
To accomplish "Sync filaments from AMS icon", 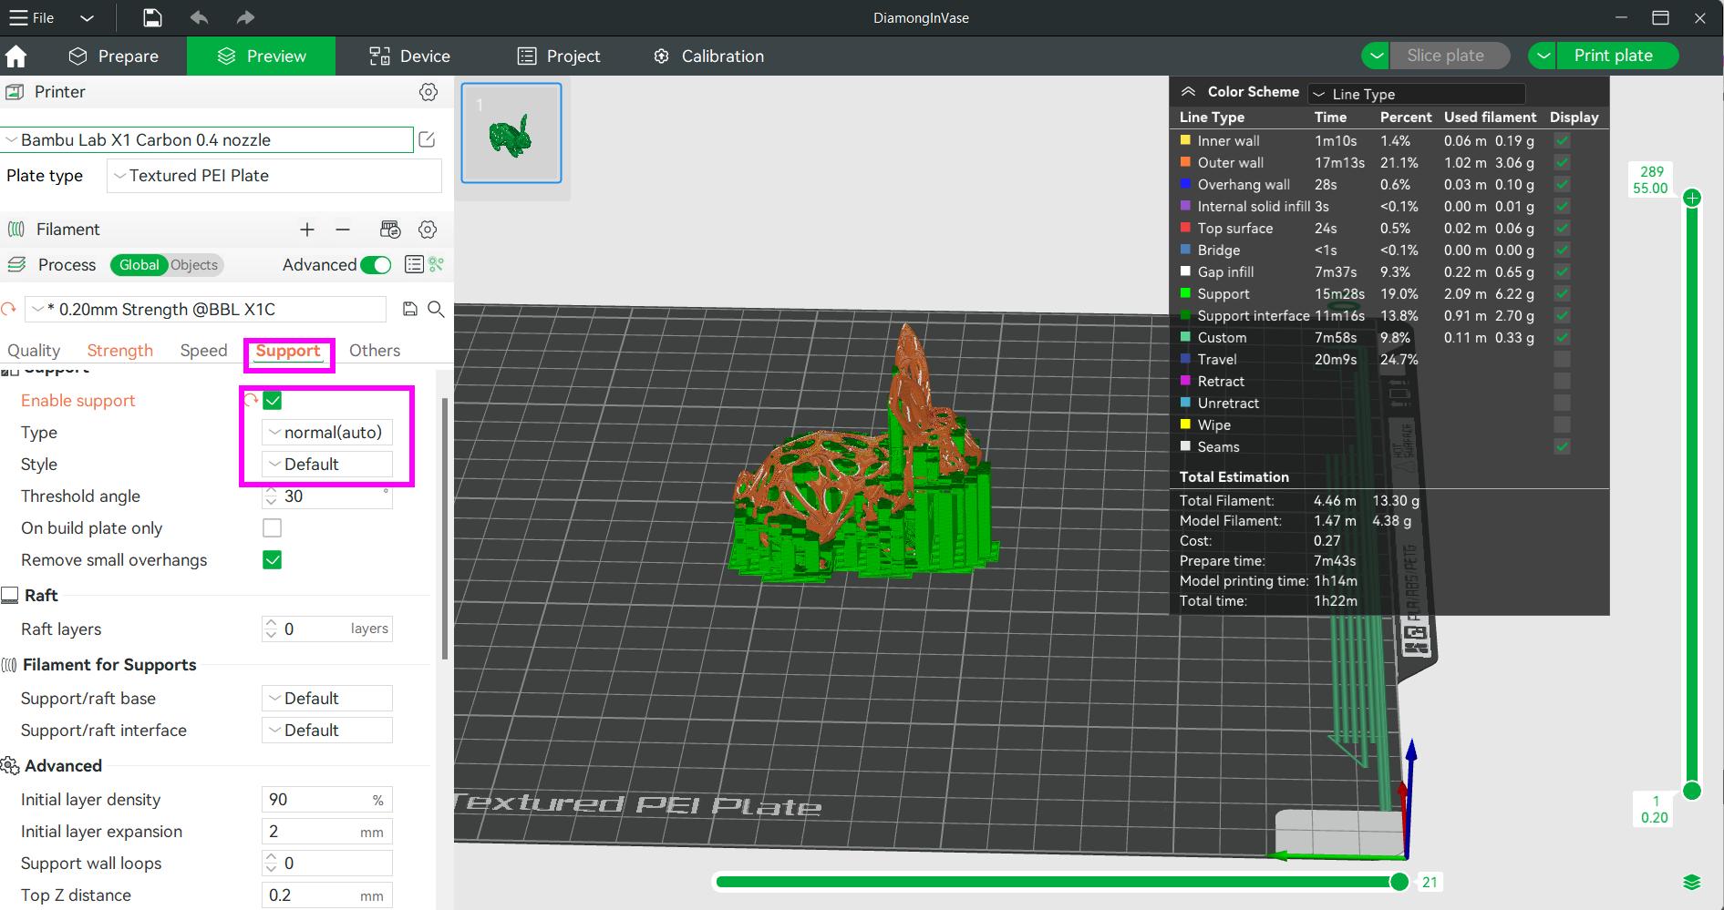I will [390, 230].
